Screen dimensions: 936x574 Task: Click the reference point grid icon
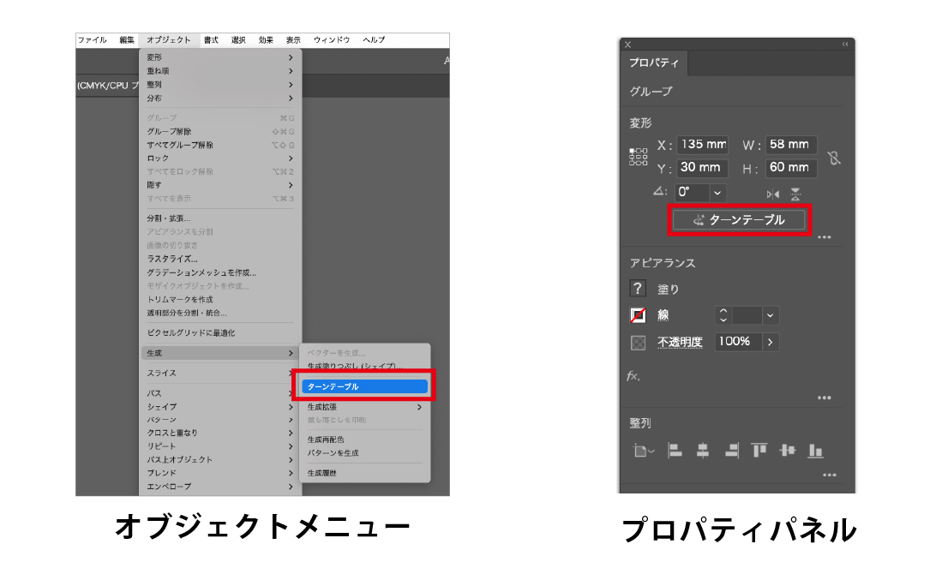(639, 156)
